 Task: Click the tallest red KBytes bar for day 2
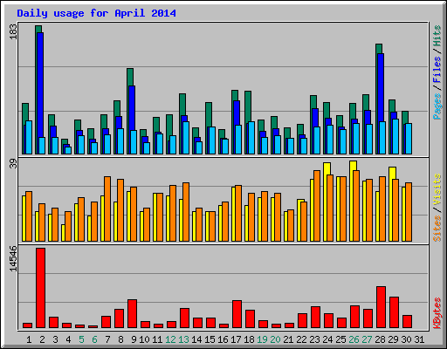tap(40, 288)
